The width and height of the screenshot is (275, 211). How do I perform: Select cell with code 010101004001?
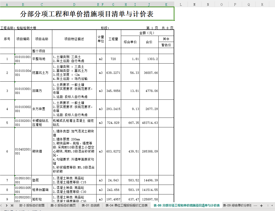click(x=23, y=73)
